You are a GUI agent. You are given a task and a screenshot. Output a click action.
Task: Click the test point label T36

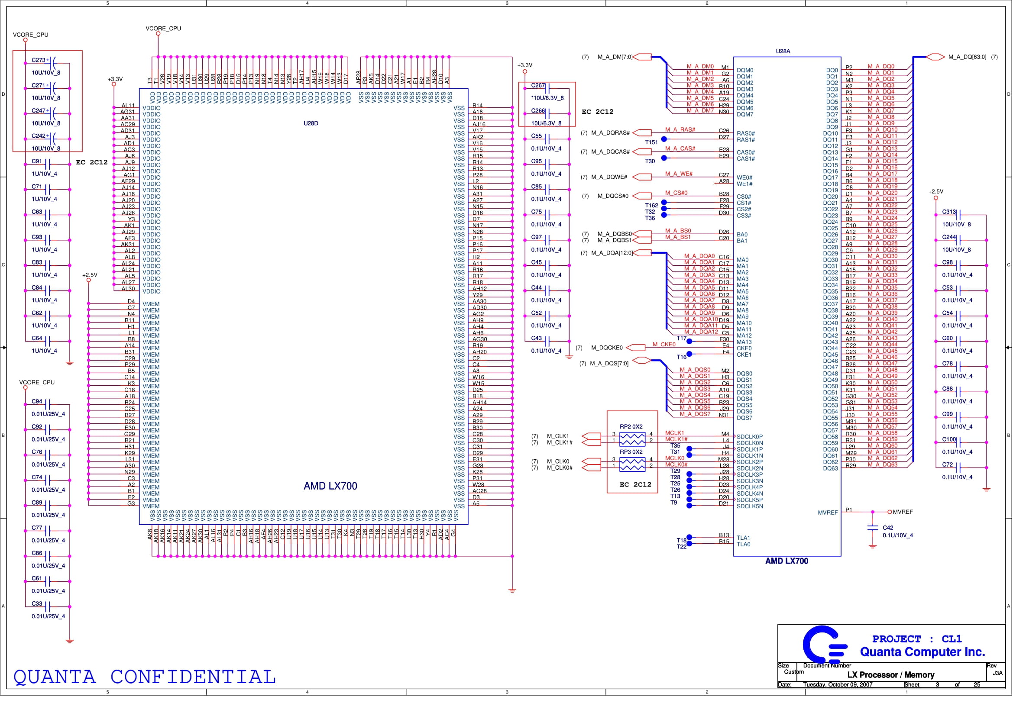coord(650,218)
